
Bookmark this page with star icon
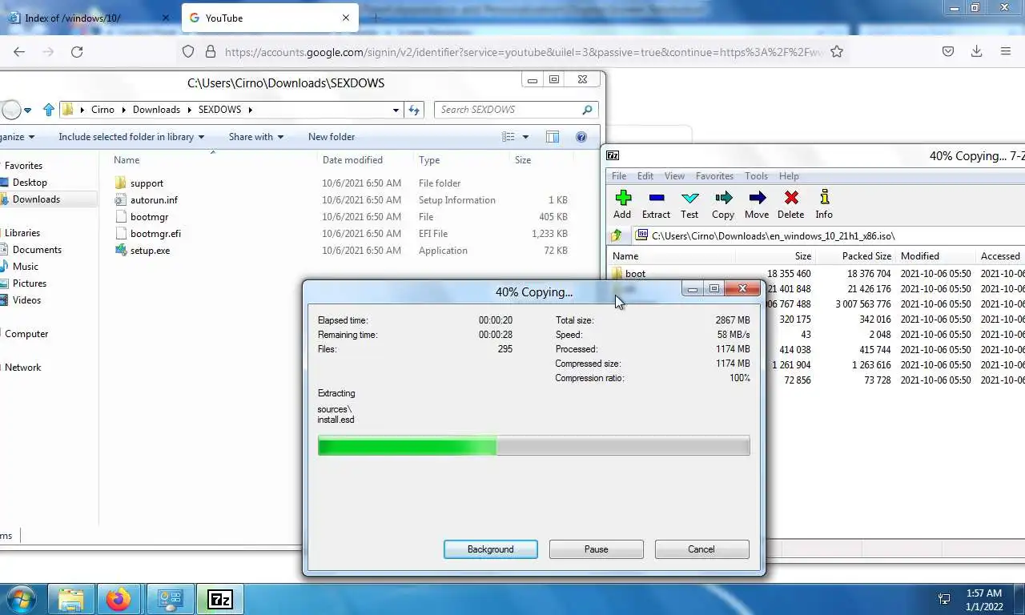coord(837,51)
